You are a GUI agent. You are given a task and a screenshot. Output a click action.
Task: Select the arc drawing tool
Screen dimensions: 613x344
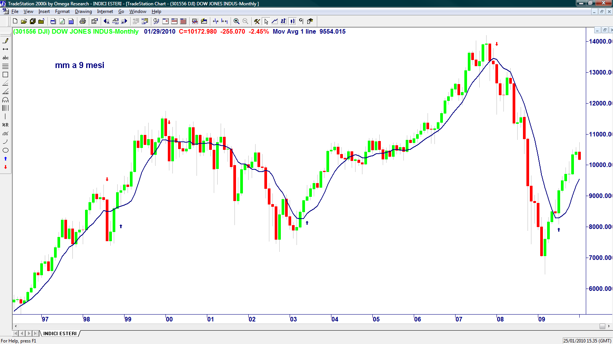5,142
